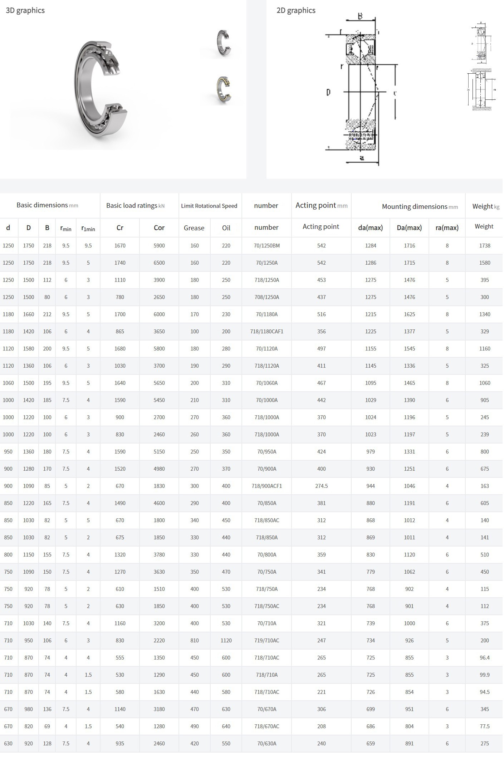The height and width of the screenshot is (759, 504).
Task: Click Cor value 4980
Action: [x=159, y=469]
